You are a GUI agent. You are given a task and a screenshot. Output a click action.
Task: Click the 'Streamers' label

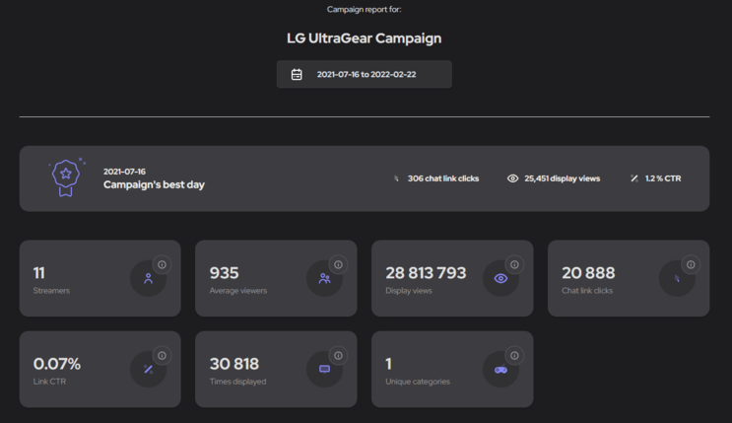click(x=51, y=291)
